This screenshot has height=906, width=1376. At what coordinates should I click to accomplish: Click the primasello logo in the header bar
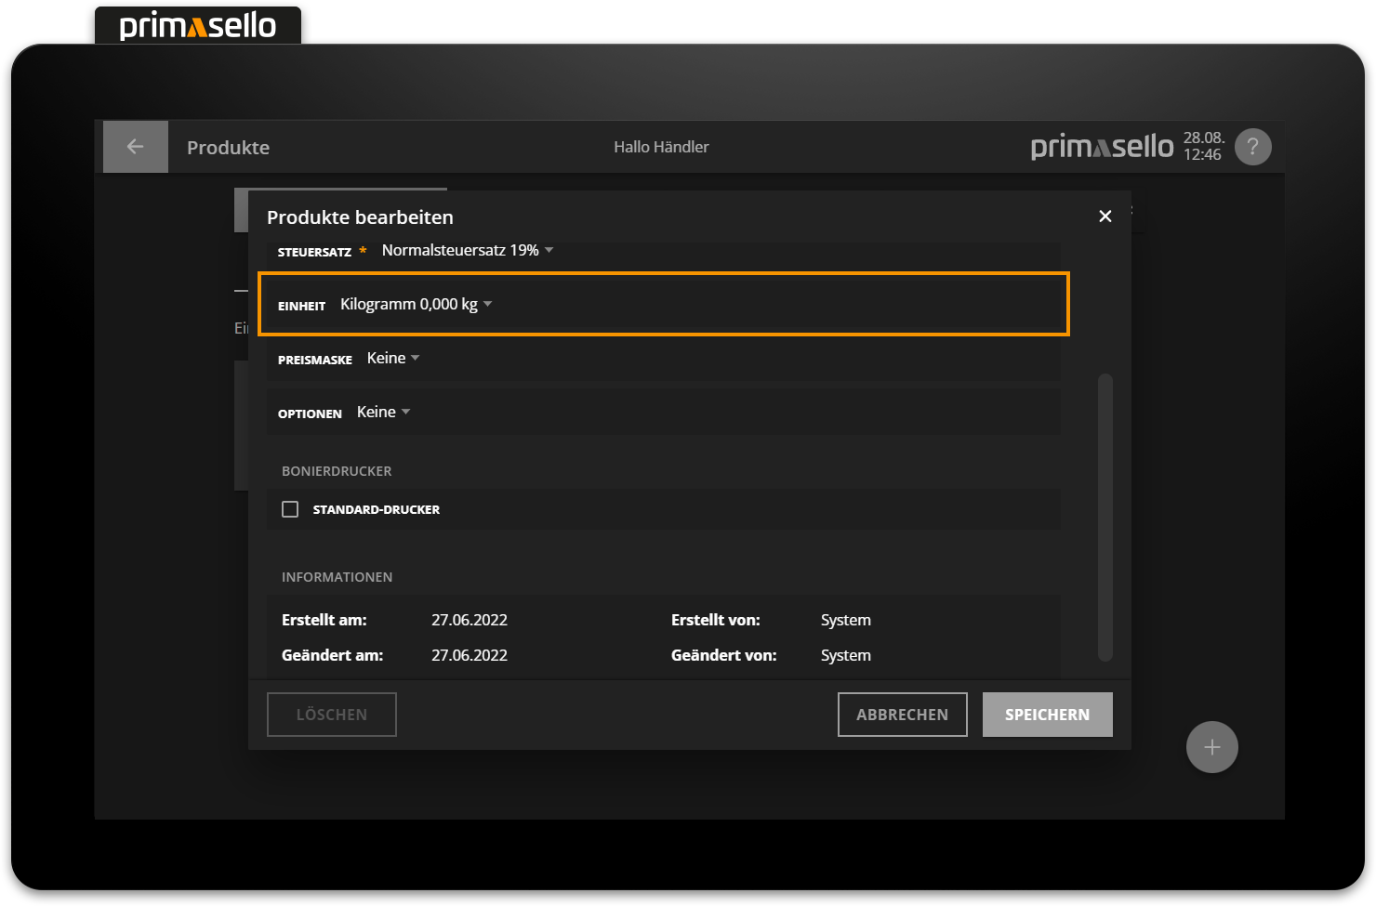tap(1102, 147)
